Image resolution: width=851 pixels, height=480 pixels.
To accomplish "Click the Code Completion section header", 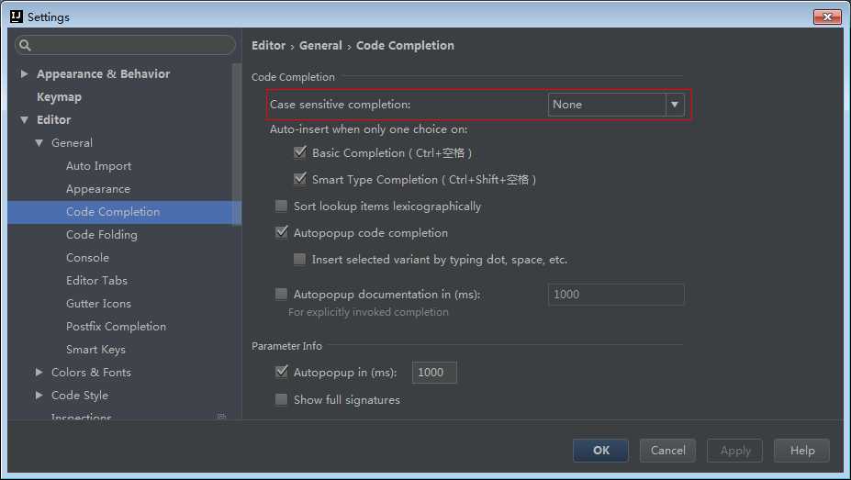I will [x=293, y=77].
